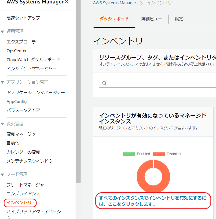Click the インベントリ breadcrumb text
This screenshot has width=216, height=219.
coord(159,3)
